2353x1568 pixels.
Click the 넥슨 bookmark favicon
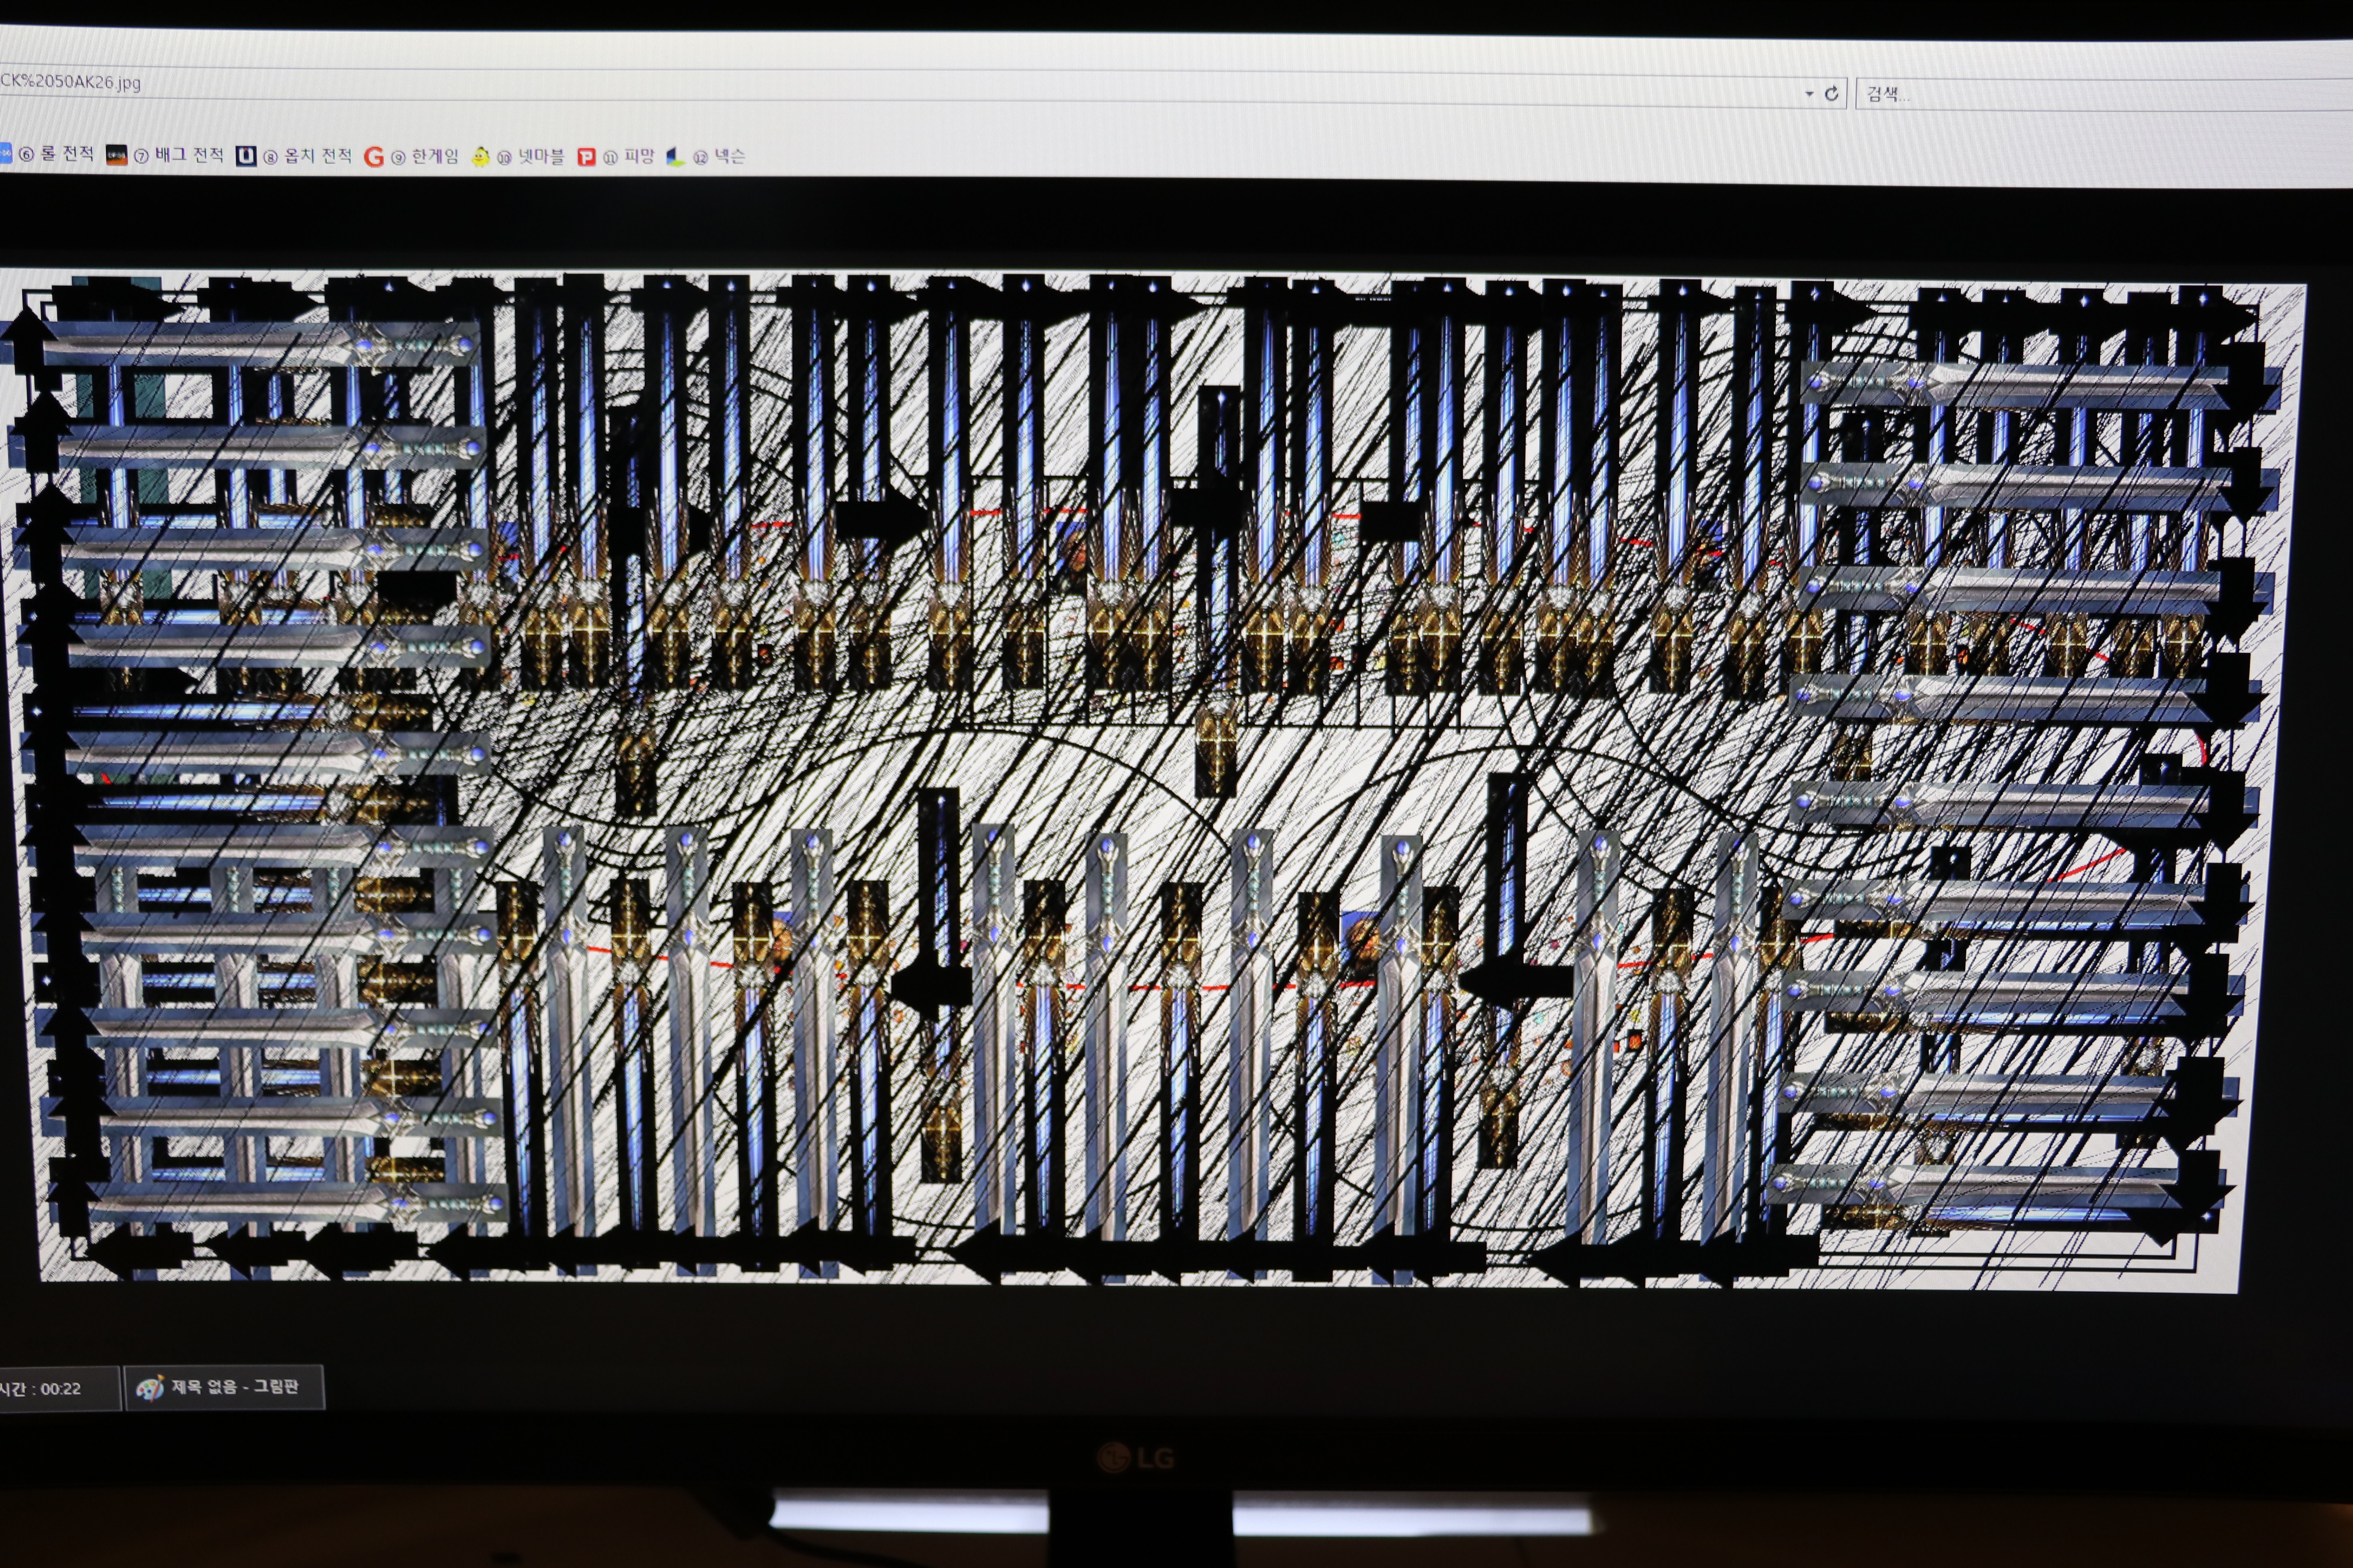675,157
